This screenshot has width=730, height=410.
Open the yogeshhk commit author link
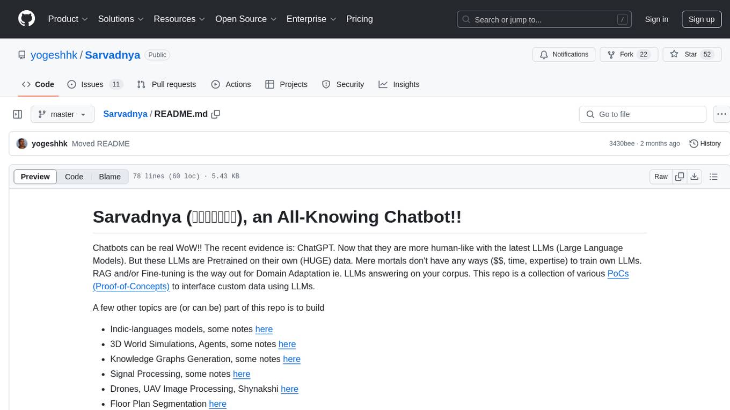coord(49,144)
